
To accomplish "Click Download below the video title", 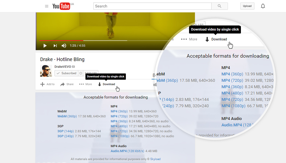I will [x=106, y=84].
